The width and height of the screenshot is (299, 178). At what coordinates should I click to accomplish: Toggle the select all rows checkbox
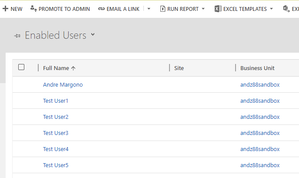click(x=21, y=67)
